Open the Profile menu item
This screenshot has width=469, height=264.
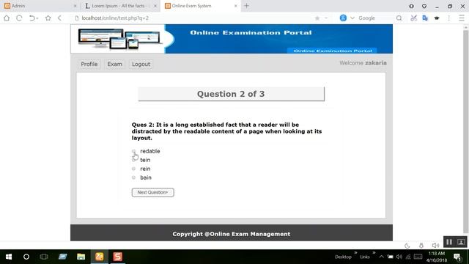[x=89, y=64]
